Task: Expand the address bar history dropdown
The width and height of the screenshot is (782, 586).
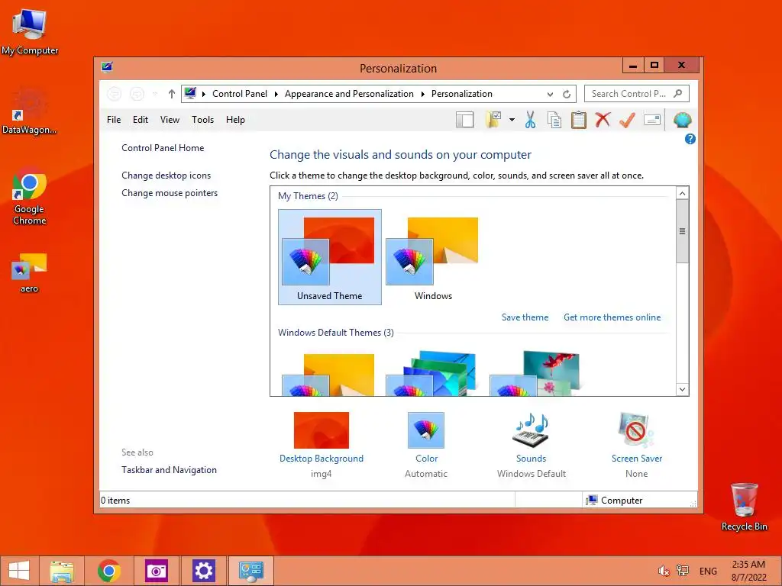Action: pyautogui.click(x=550, y=94)
